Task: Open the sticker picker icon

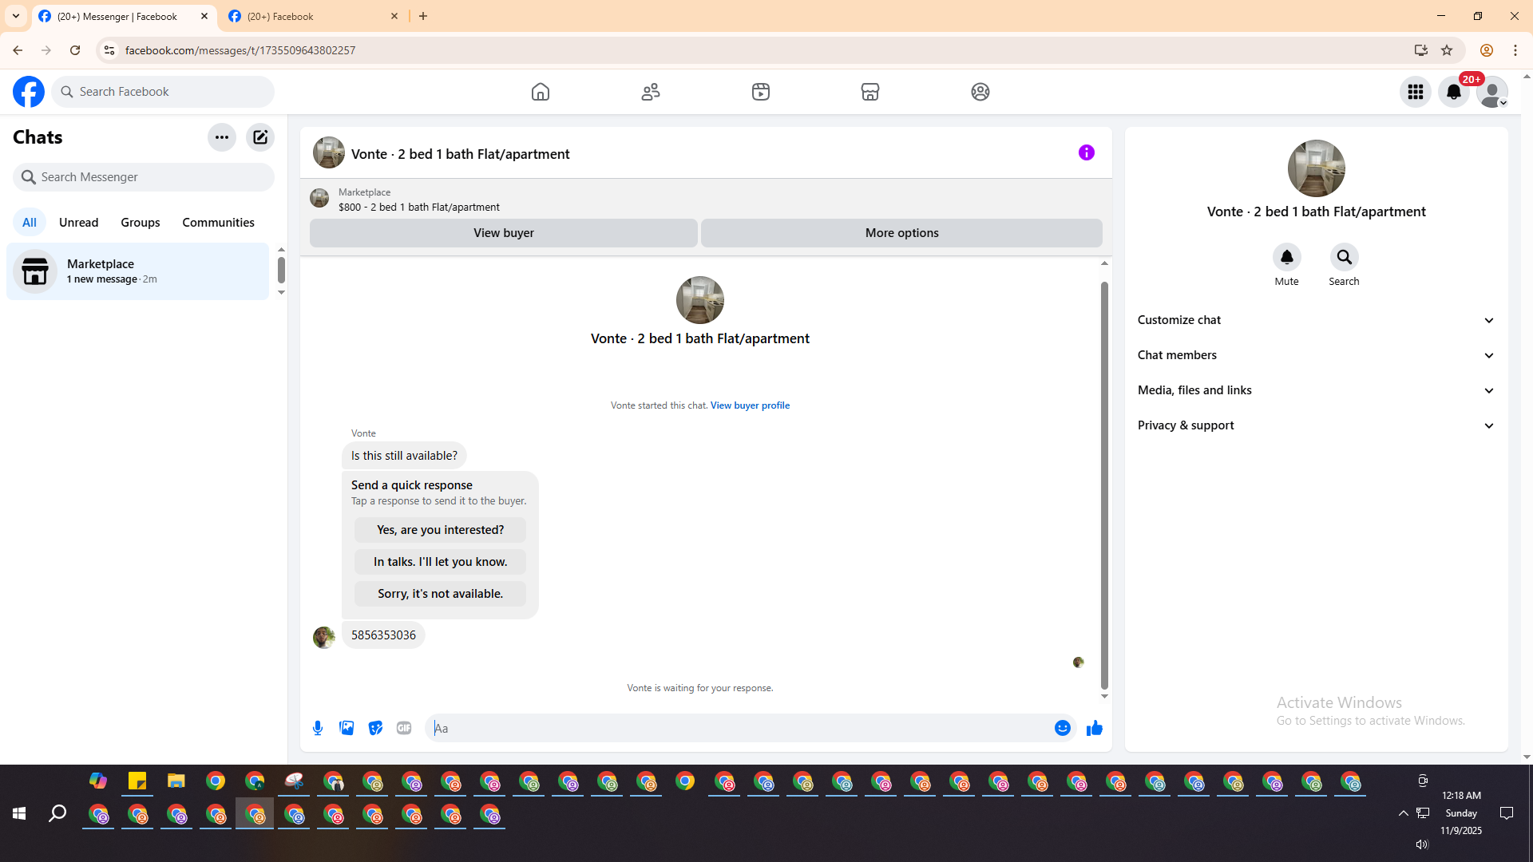Action: tap(375, 728)
